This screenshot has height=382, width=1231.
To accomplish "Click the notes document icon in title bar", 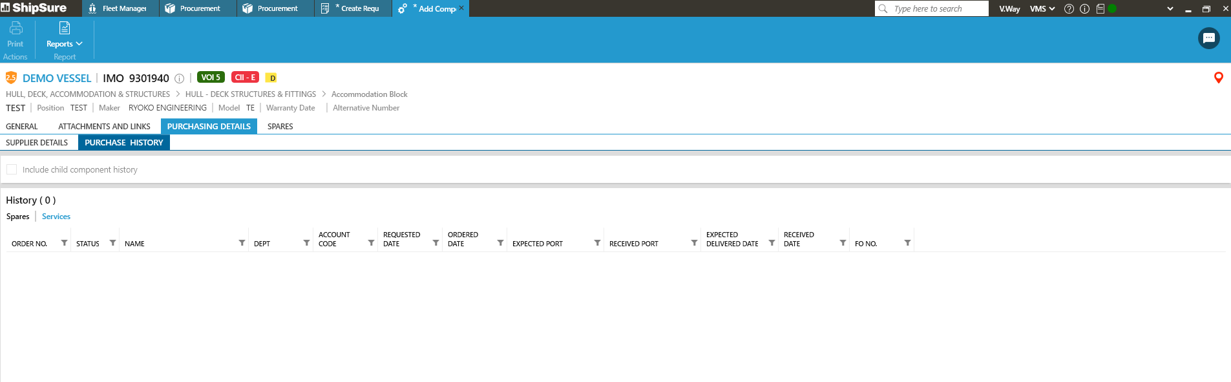I will coord(1100,9).
